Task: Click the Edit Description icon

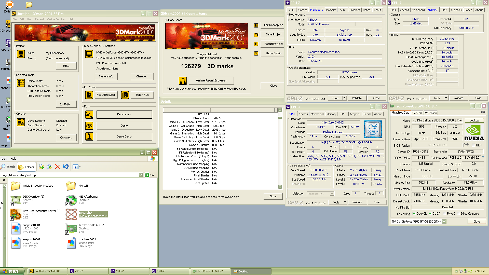Action: (256, 25)
